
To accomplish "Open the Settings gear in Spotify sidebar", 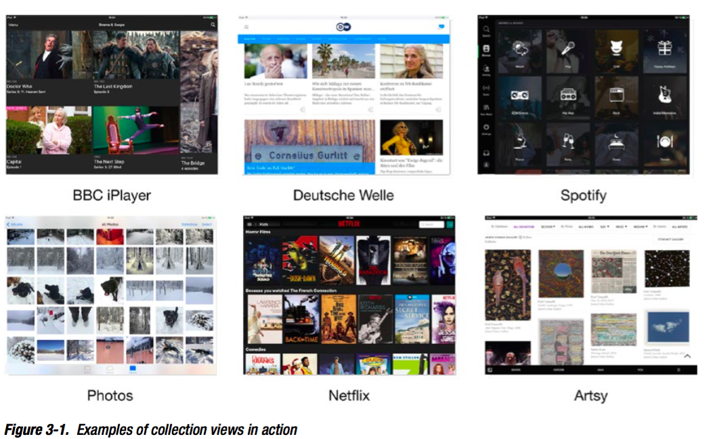I will [x=486, y=127].
